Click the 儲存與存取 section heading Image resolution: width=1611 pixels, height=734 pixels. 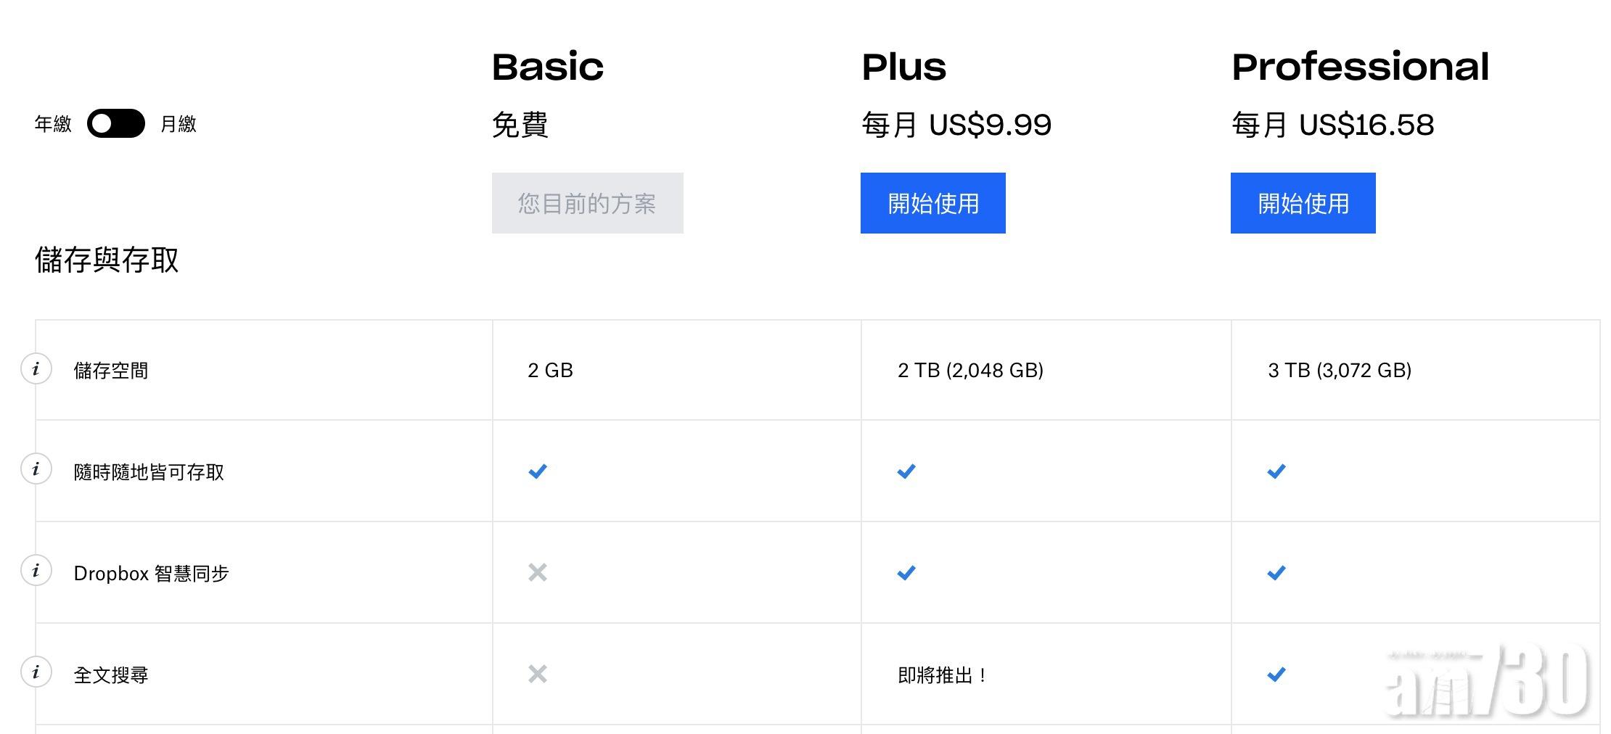[107, 260]
